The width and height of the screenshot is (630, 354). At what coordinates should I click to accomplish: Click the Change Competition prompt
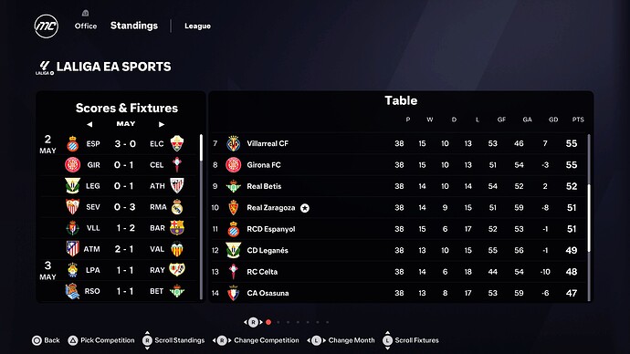click(x=256, y=340)
